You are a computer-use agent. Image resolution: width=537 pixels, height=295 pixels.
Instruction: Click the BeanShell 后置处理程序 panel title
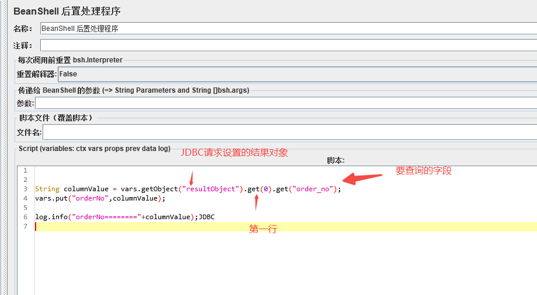[x=67, y=11]
